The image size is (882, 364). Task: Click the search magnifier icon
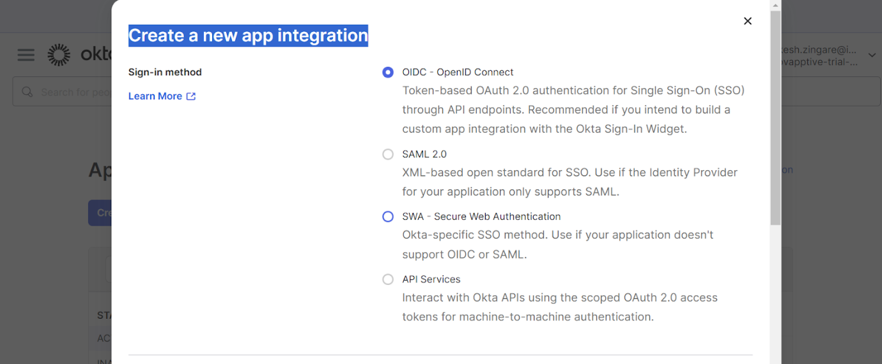[x=27, y=92]
